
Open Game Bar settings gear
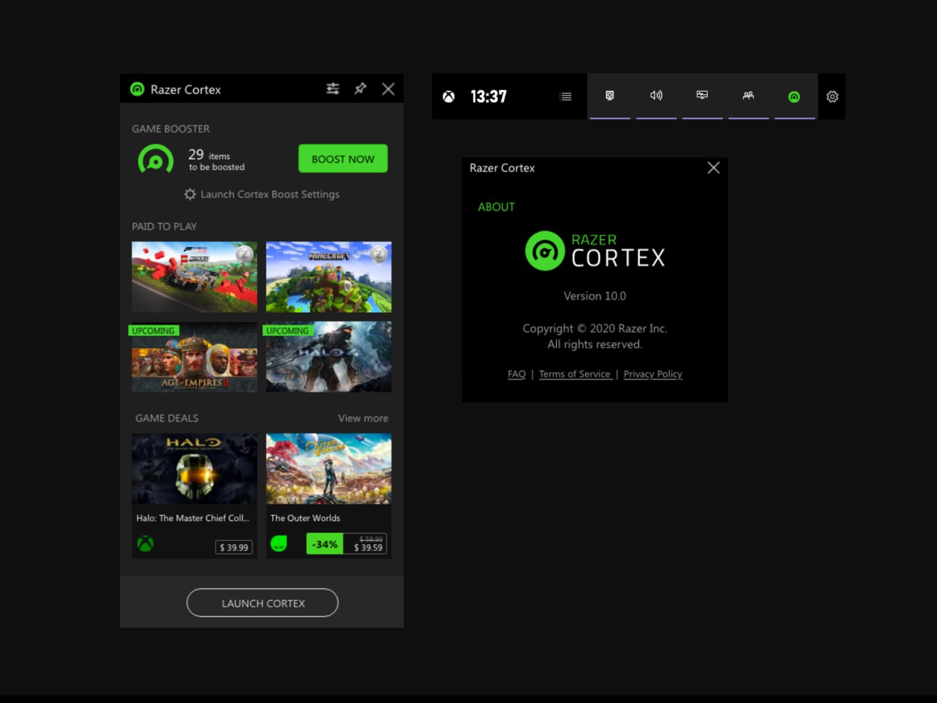[x=832, y=96]
